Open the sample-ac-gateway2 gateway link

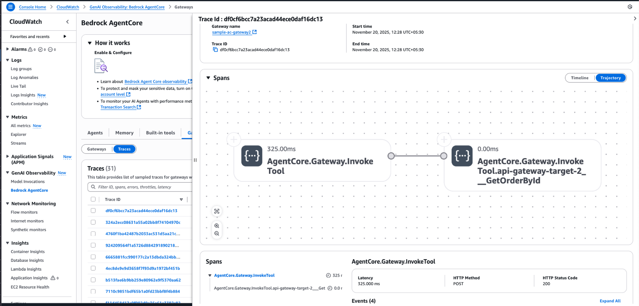point(231,32)
